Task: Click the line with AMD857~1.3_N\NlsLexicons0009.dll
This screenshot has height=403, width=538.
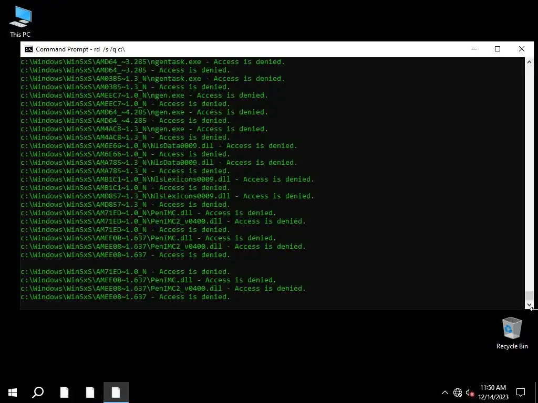Action: [168, 196]
